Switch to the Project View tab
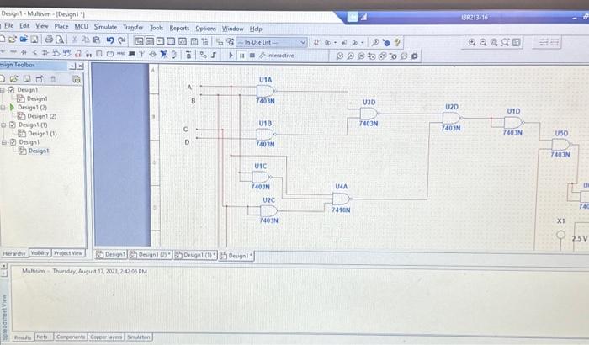589x345 pixels. pos(68,253)
